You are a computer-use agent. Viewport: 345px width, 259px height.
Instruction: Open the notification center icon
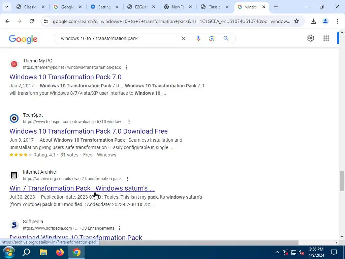click(x=334, y=252)
